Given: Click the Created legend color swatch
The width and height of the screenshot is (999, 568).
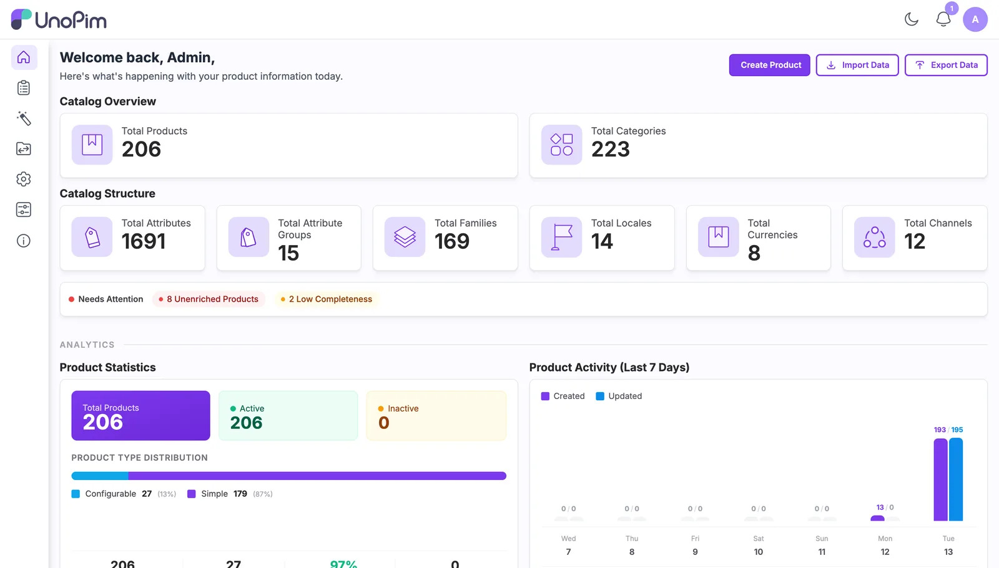Looking at the screenshot, I should [x=545, y=396].
